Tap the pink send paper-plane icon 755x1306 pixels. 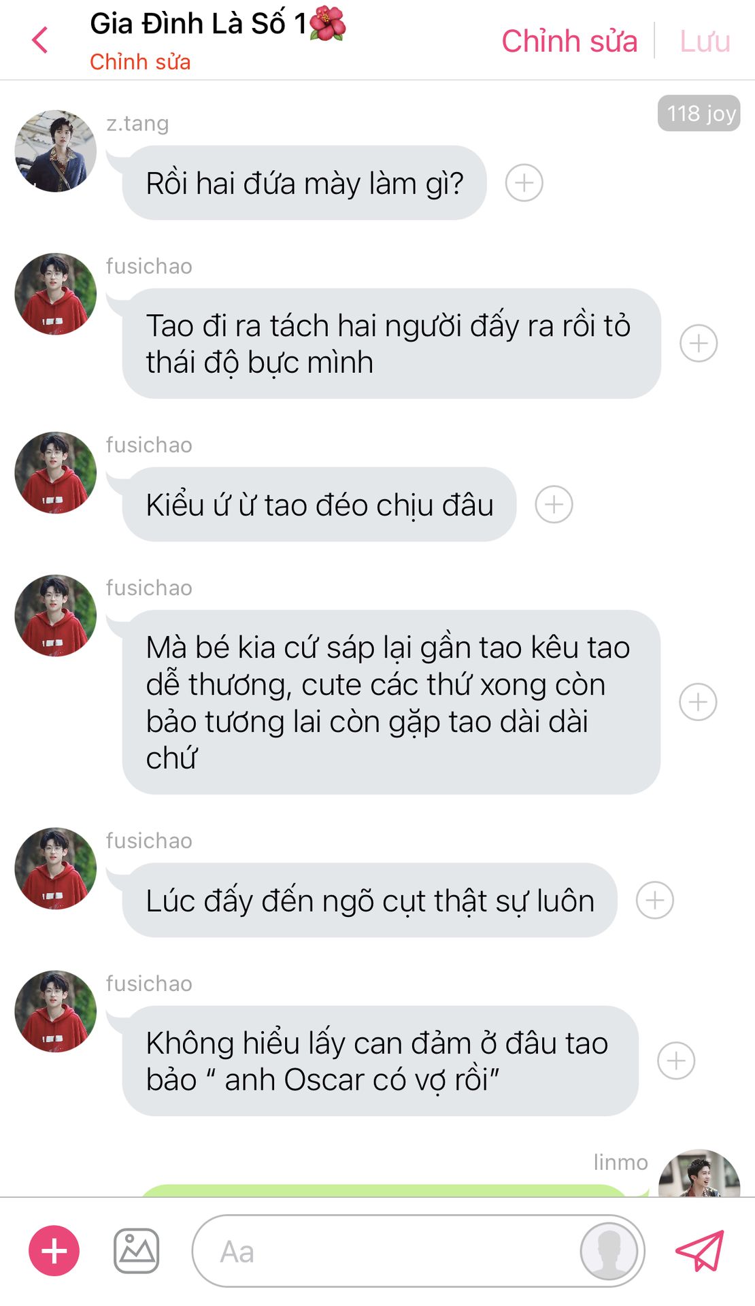[x=700, y=1250]
